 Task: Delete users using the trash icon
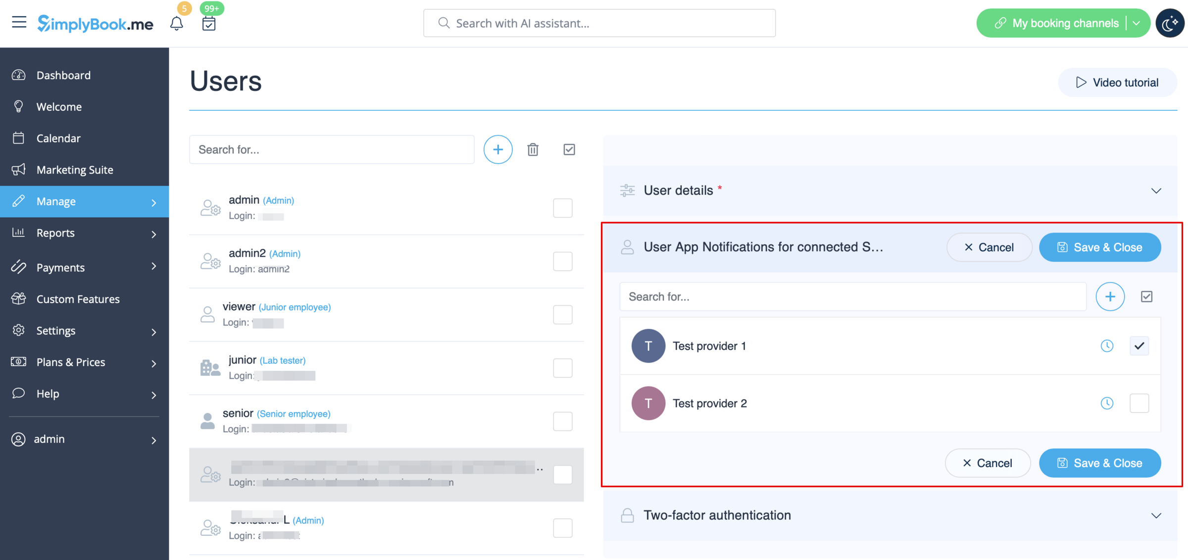[533, 149]
